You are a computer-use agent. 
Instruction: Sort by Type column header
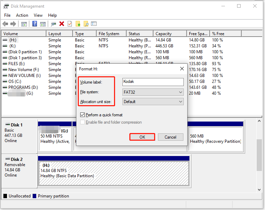(x=85, y=33)
